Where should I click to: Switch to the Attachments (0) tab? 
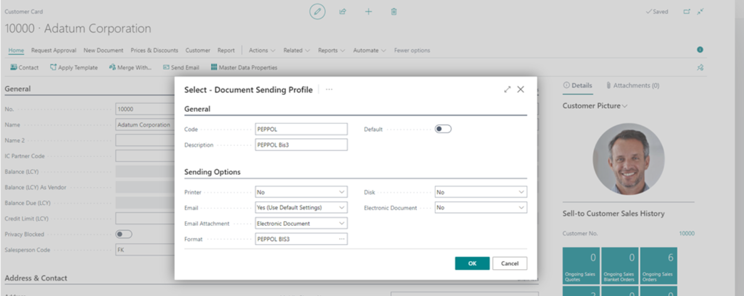632,86
